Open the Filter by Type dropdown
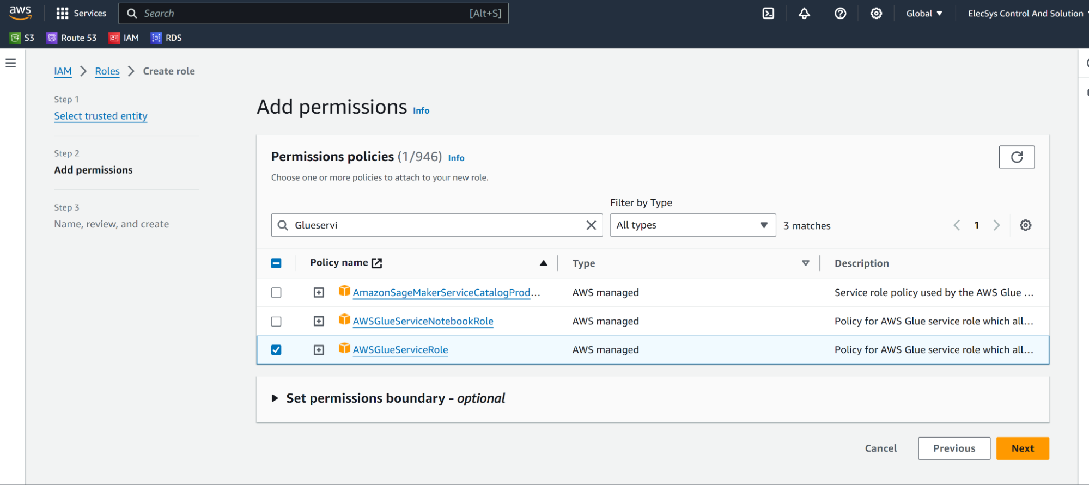 692,225
